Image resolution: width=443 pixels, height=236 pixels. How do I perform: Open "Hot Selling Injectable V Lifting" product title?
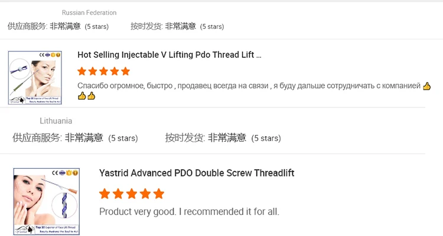(169, 55)
